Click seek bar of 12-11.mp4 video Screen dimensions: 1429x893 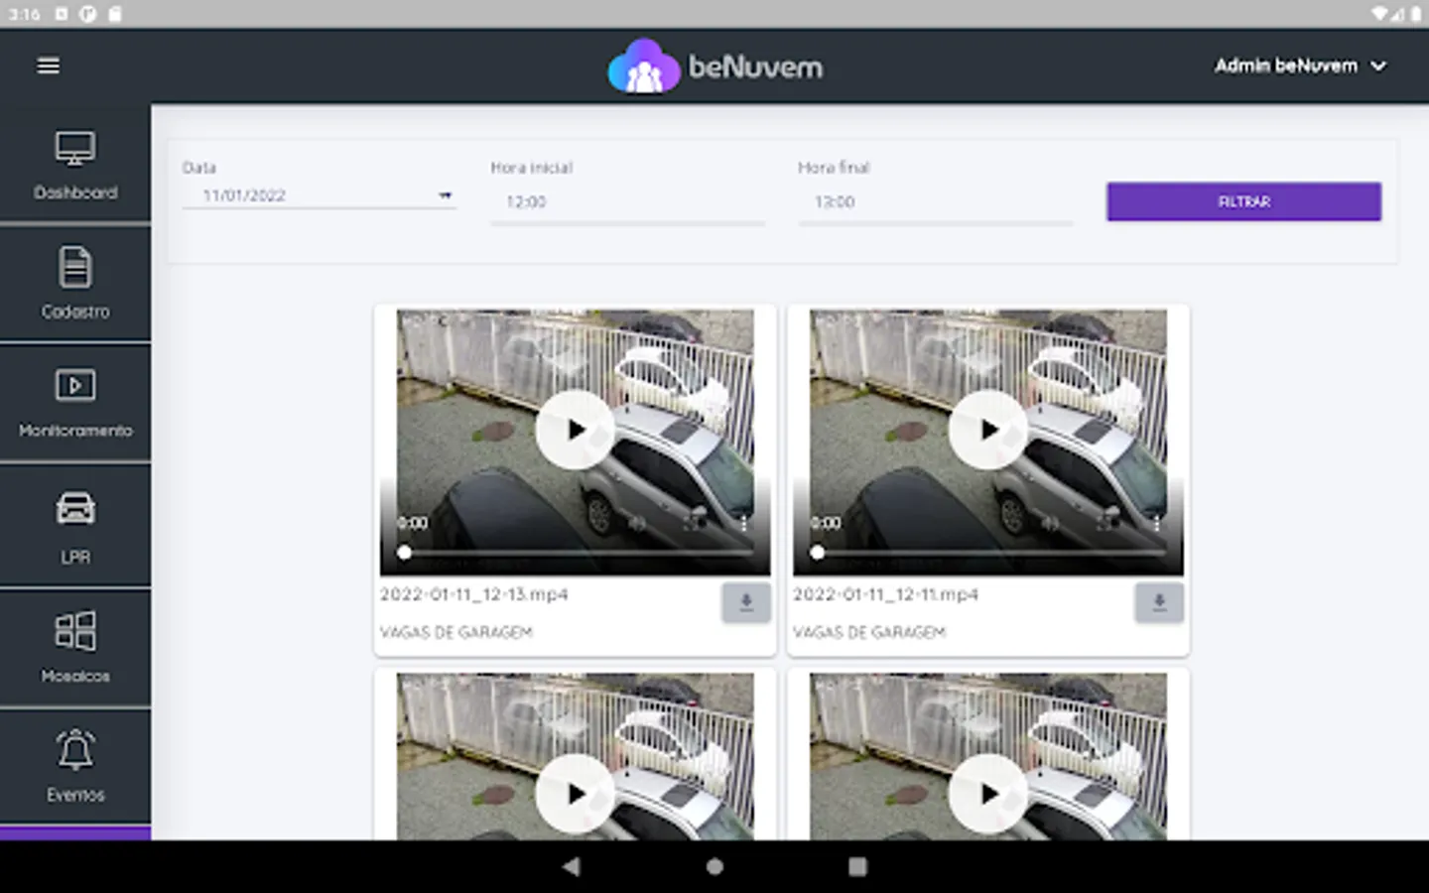coord(987,553)
